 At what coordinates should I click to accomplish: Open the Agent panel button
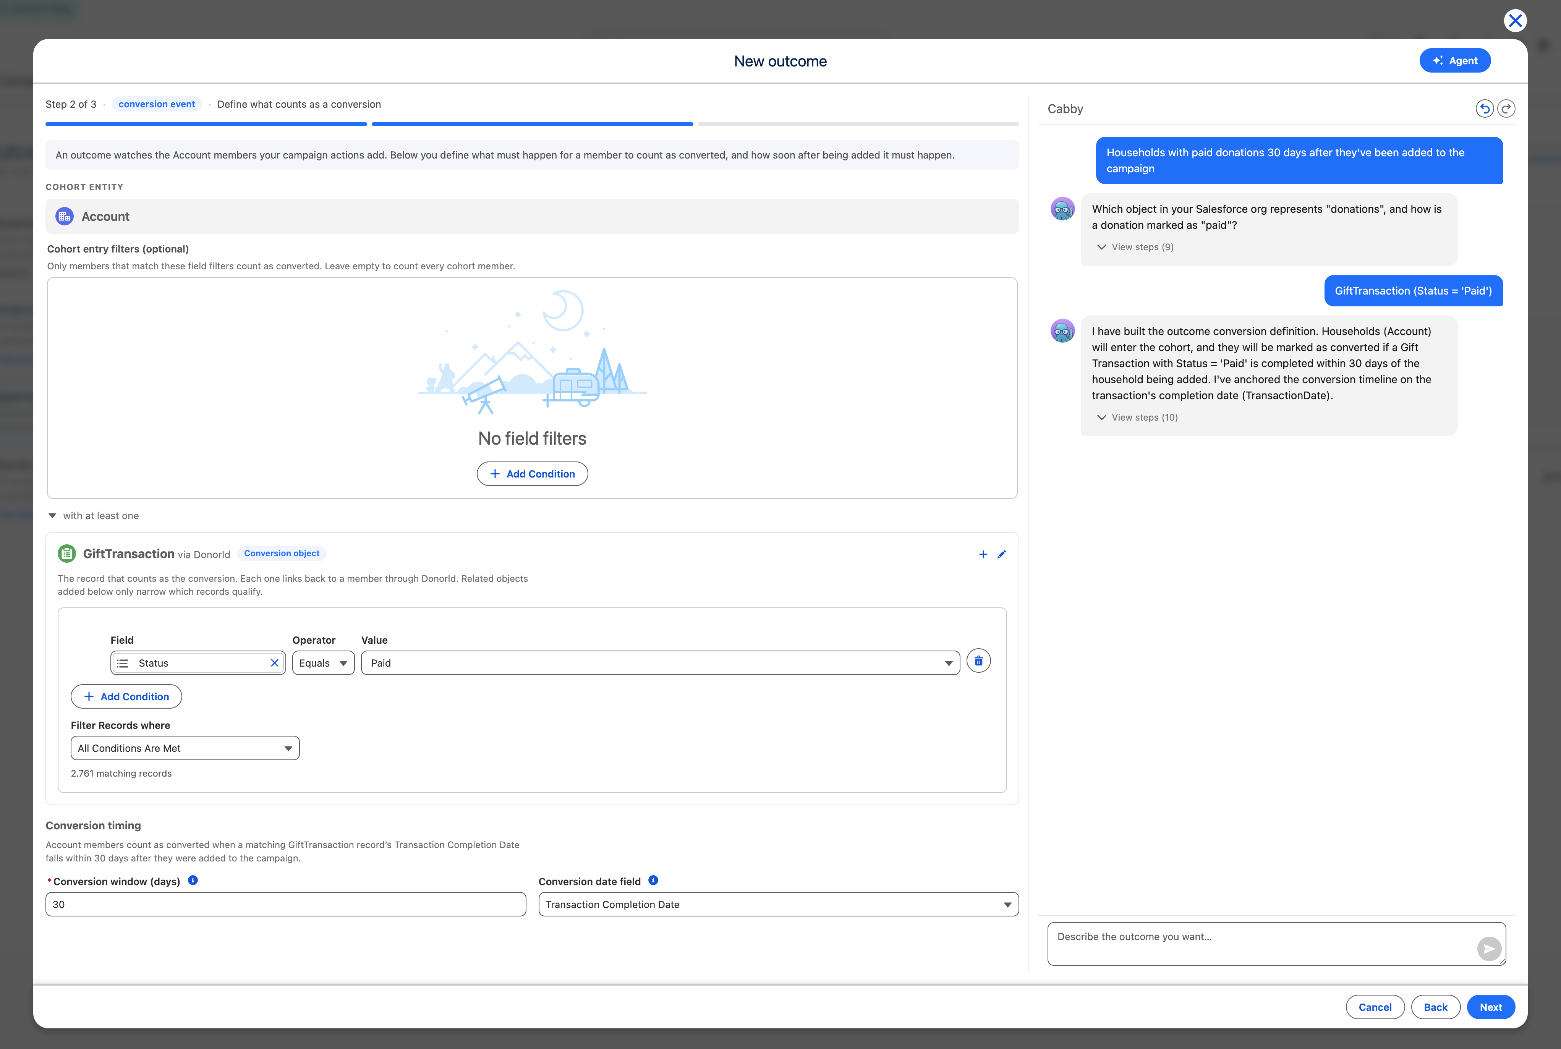1455,61
